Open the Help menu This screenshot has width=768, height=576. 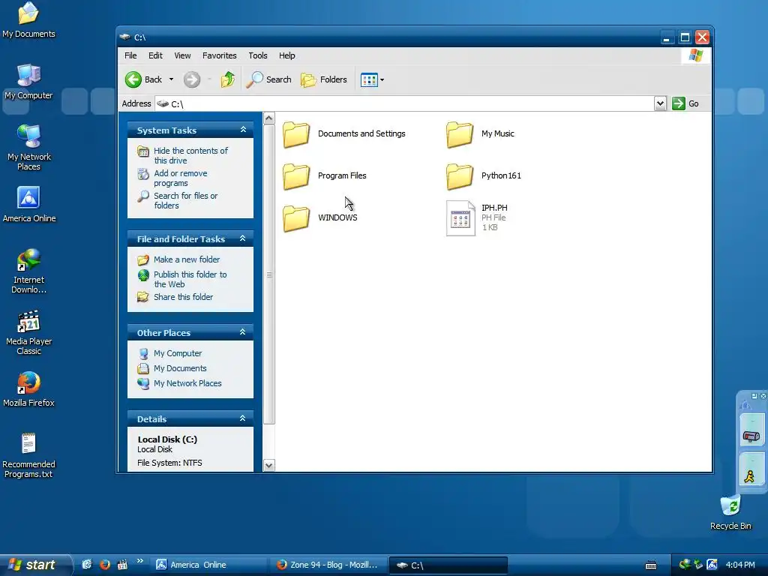point(287,55)
